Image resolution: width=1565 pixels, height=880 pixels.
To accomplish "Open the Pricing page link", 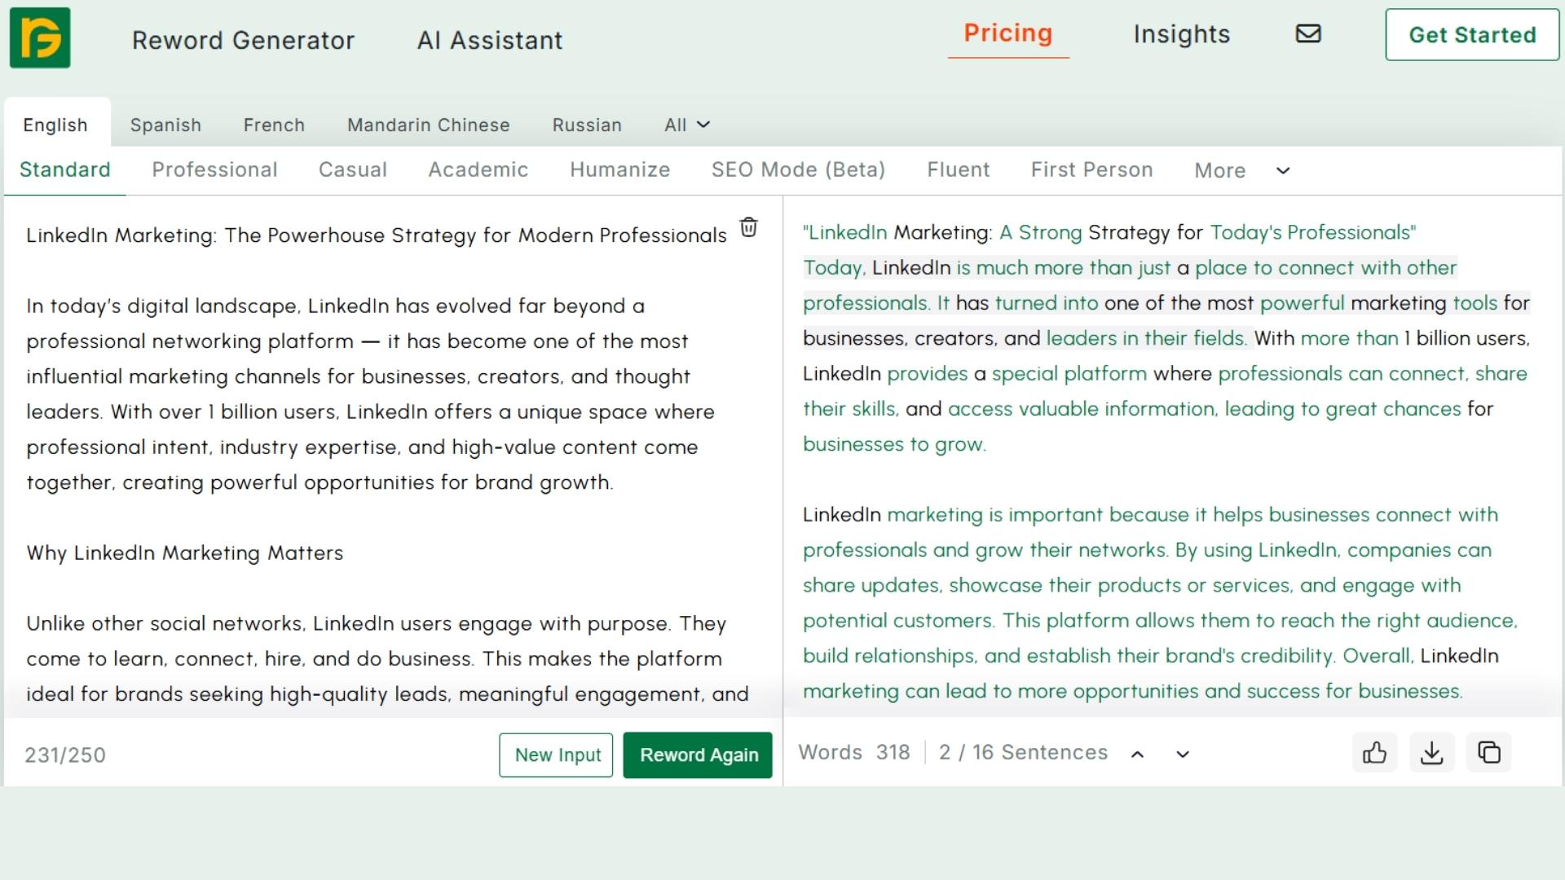I will 1007,33.
